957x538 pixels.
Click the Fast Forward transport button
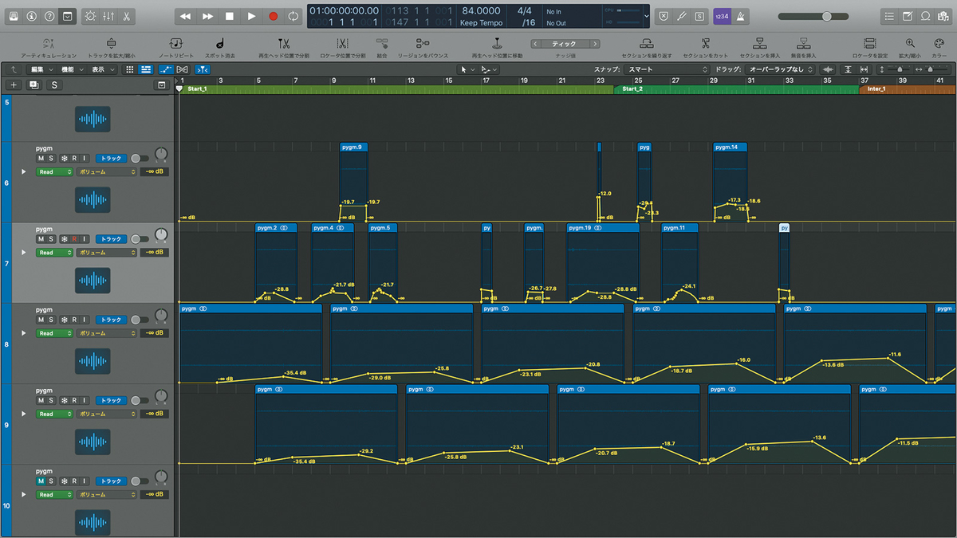click(207, 16)
